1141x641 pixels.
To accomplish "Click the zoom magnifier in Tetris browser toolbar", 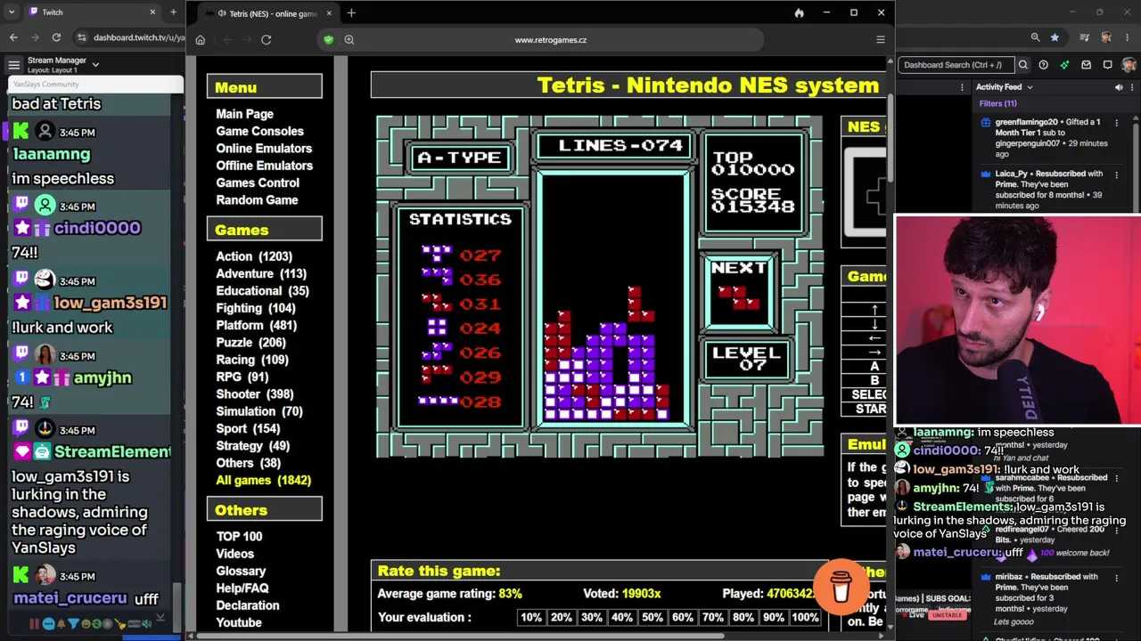I will [349, 40].
